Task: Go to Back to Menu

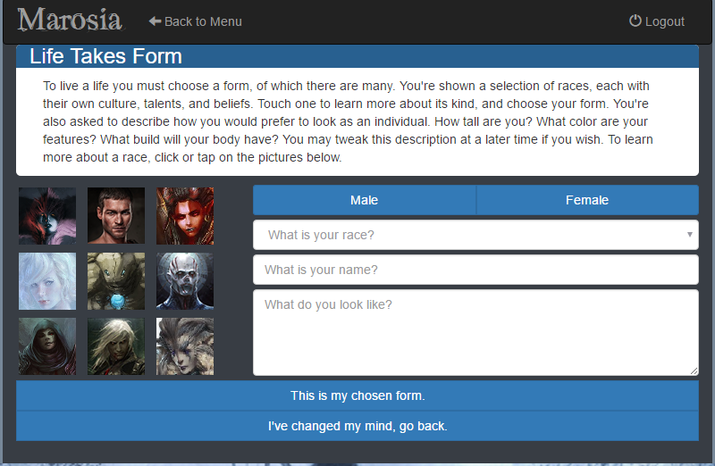Action: (x=195, y=21)
